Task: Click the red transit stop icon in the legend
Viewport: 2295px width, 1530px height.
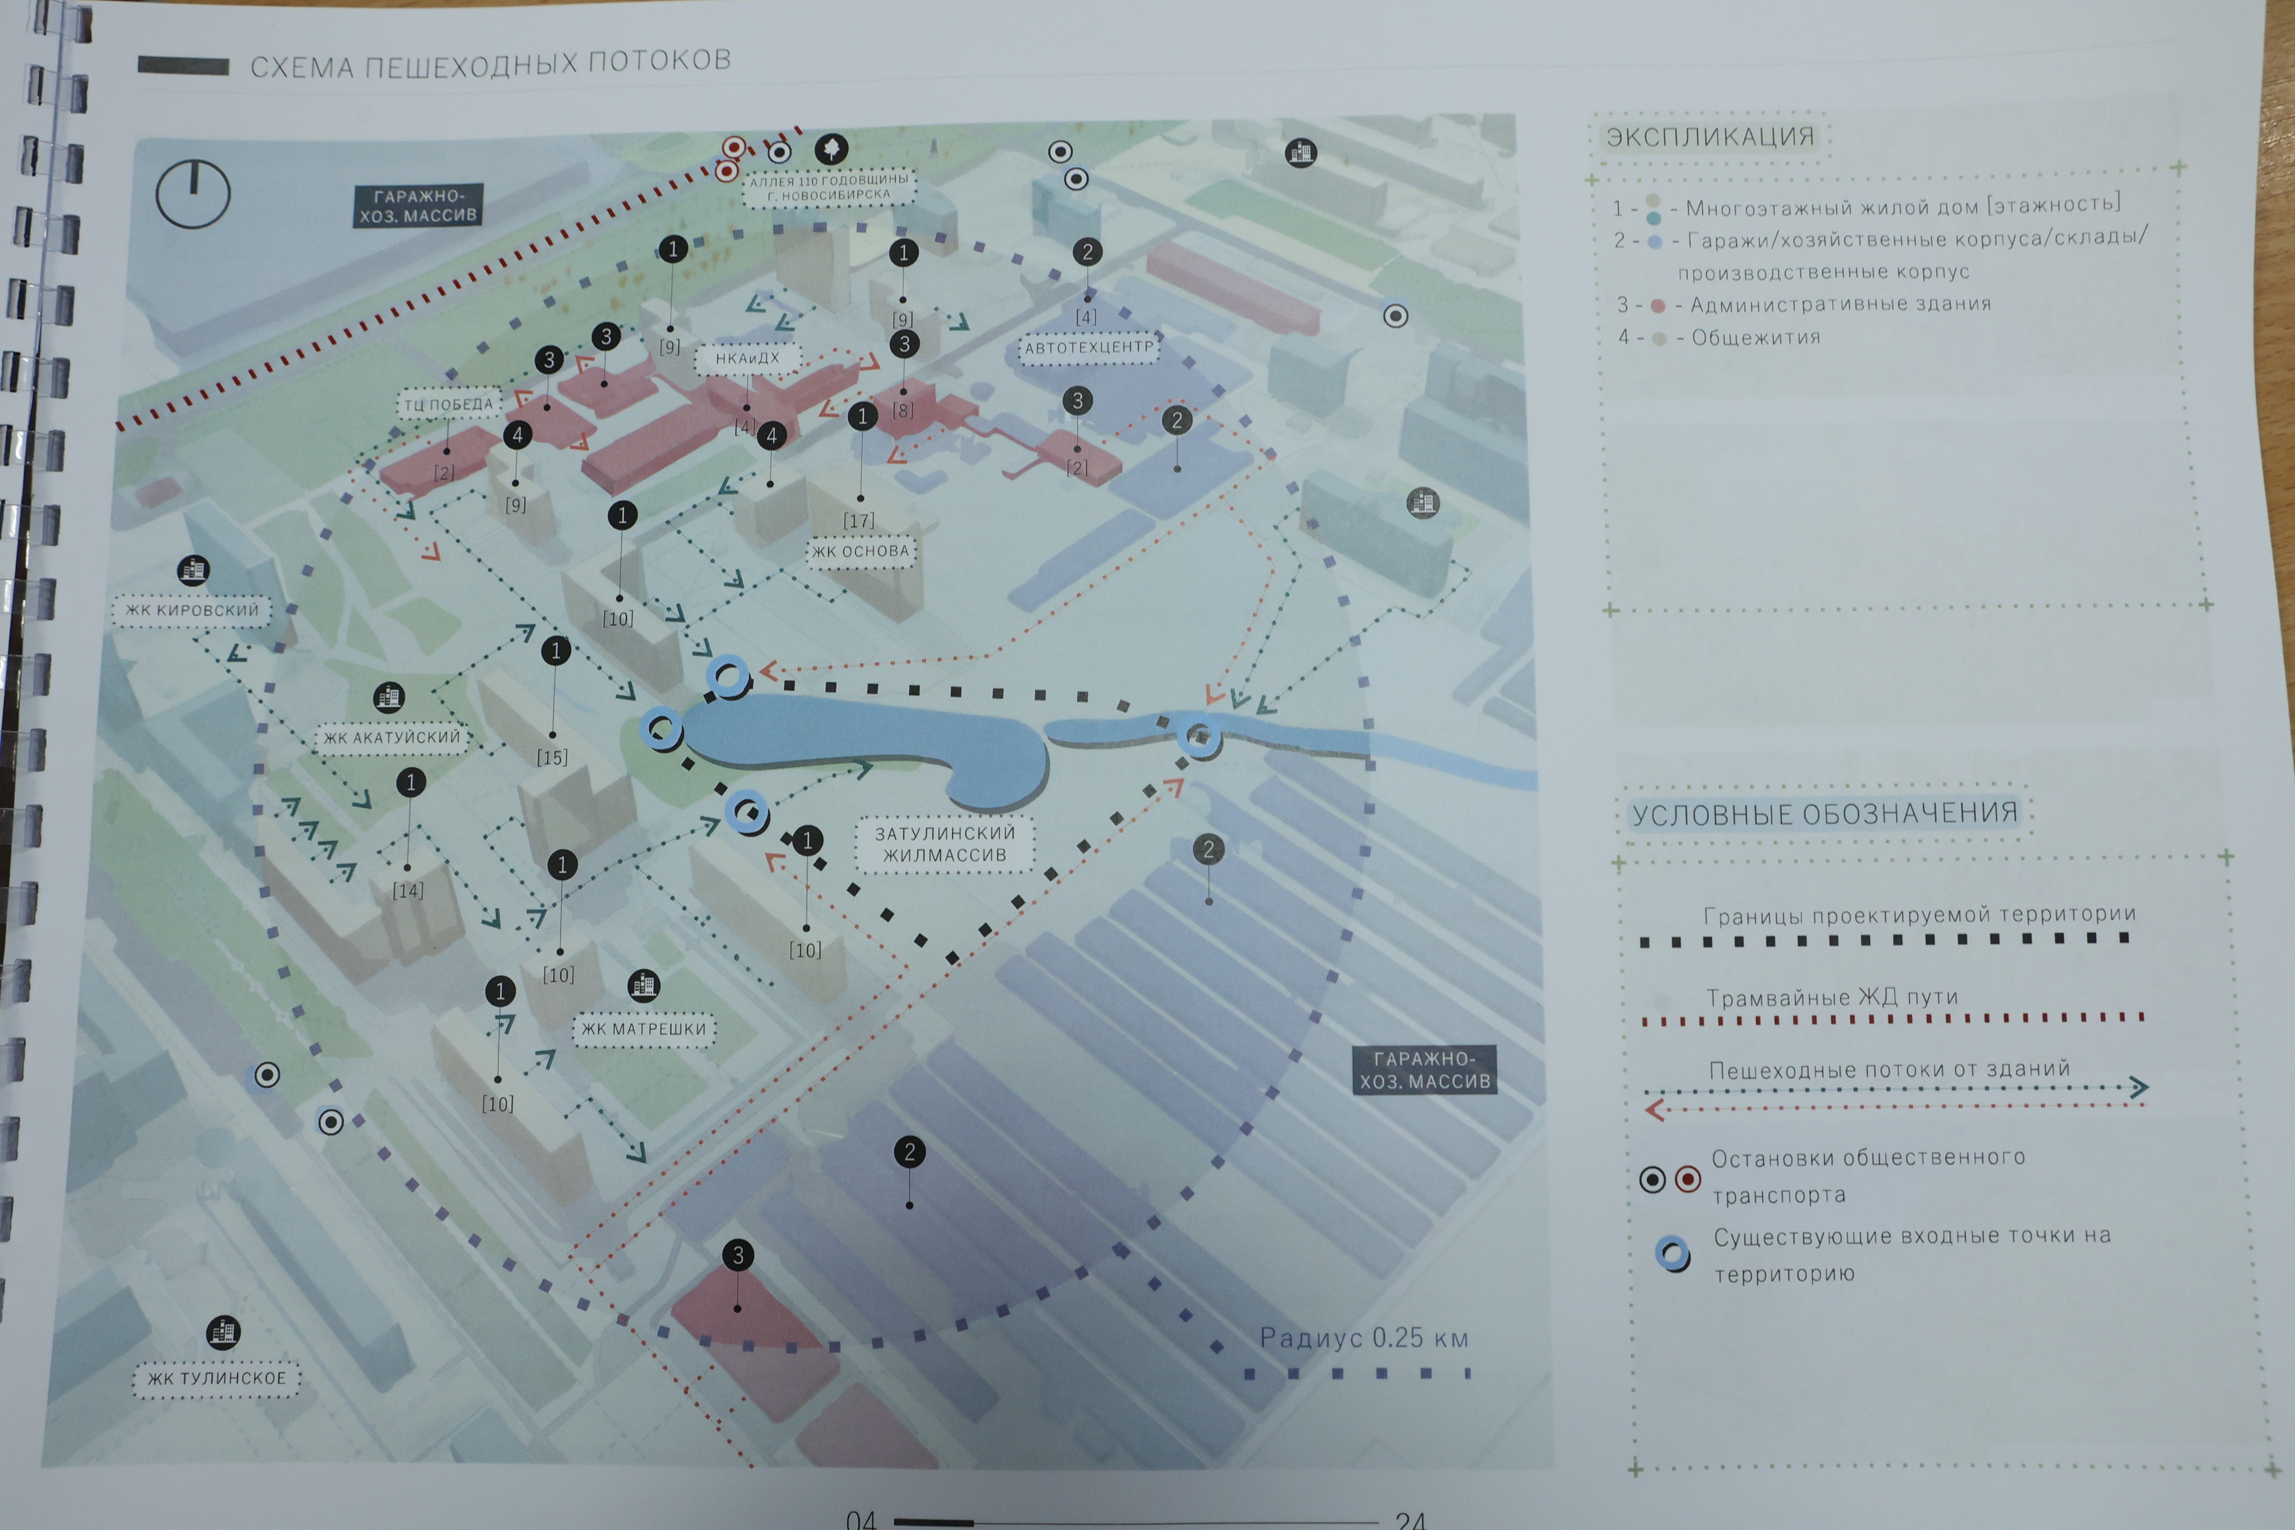Action: [1688, 1180]
